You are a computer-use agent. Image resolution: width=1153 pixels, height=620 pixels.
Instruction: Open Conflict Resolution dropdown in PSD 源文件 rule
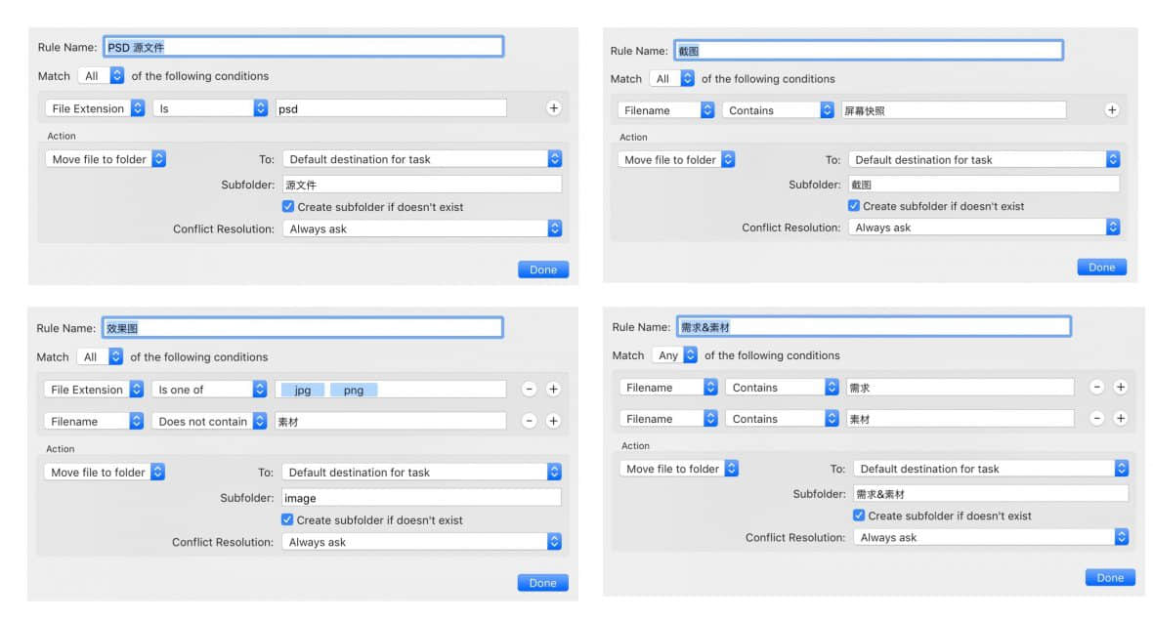click(422, 228)
